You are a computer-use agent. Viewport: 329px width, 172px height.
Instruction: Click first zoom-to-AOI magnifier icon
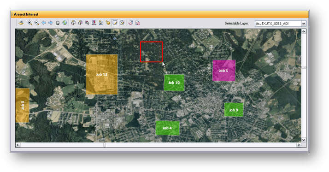(73, 23)
